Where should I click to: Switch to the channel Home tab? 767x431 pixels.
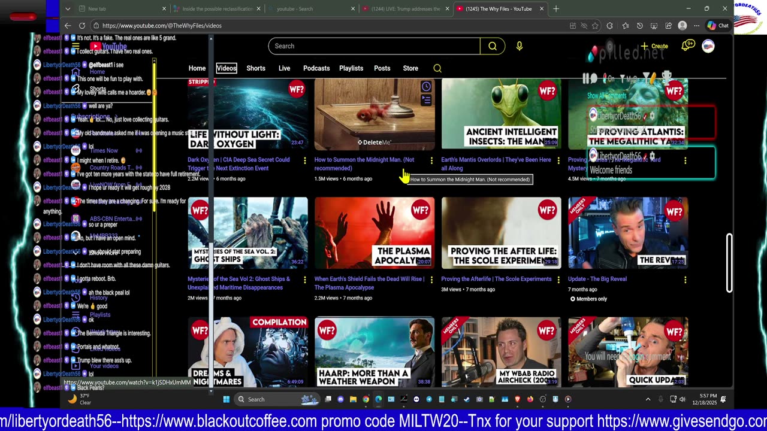(x=197, y=68)
